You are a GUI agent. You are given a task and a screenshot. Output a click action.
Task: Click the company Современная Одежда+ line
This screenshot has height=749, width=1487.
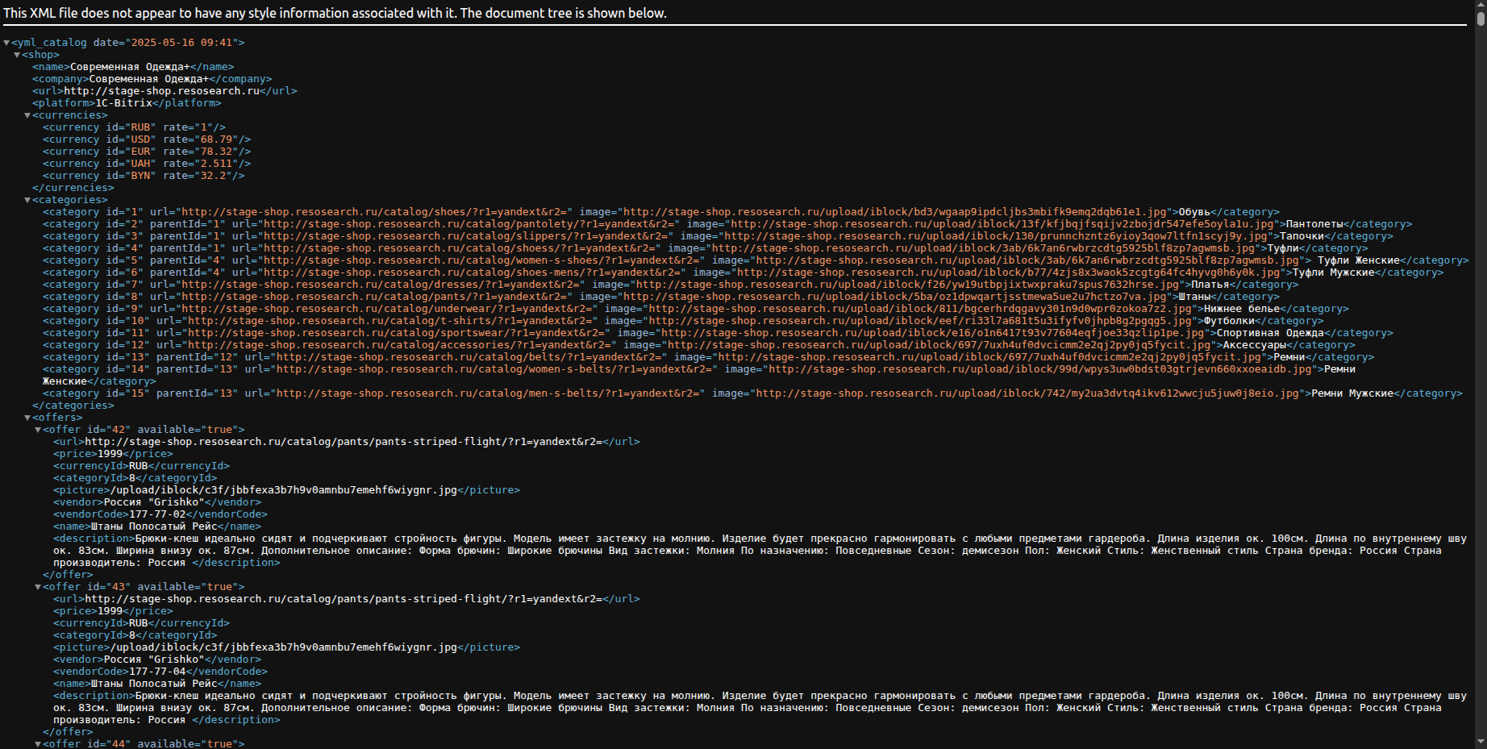click(x=152, y=79)
